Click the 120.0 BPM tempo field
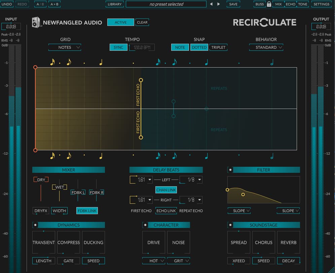 click(x=142, y=47)
